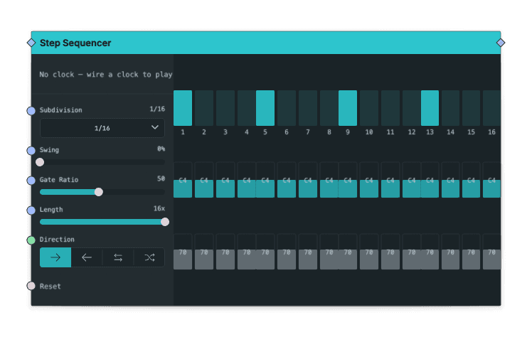532x337 pixels.
Task: Click the Length slider handle
Action: point(165,222)
